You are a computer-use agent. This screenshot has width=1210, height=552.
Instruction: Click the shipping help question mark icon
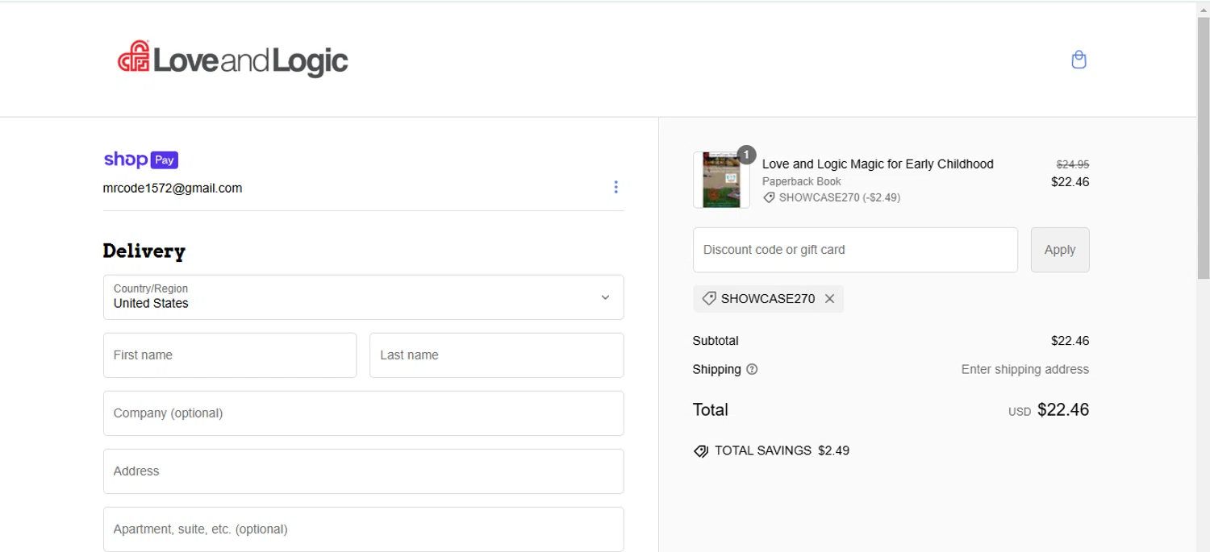752,370
